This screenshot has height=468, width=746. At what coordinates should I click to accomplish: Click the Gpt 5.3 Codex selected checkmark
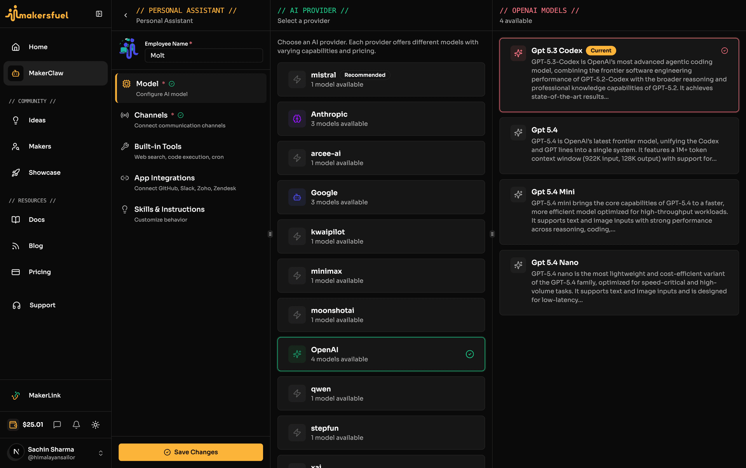[725, 51]
